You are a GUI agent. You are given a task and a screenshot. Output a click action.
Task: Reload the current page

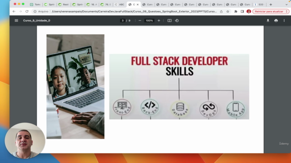27,11
